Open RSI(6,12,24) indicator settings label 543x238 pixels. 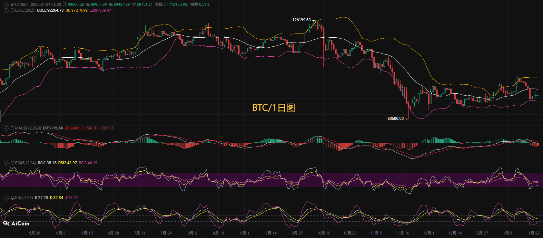(x=25, y=163)
